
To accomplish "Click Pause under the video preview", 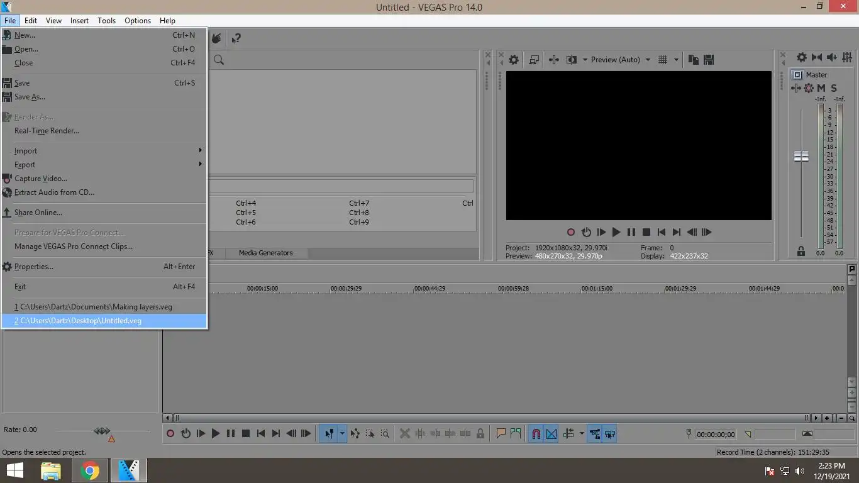I will tap(631, 232).
